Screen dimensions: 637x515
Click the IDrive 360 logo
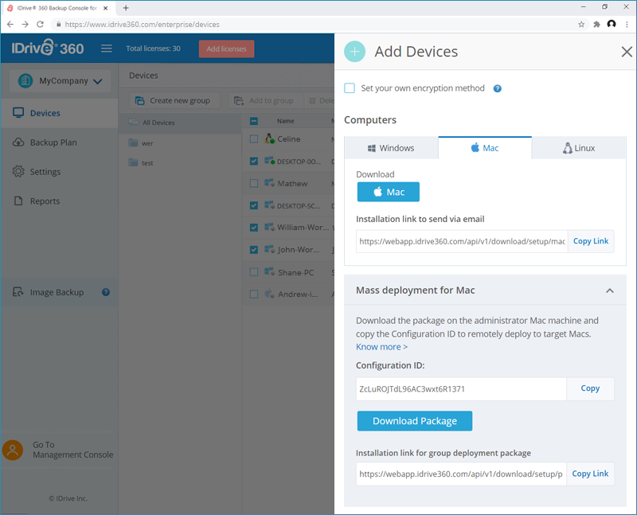click(x=48, y=48)
